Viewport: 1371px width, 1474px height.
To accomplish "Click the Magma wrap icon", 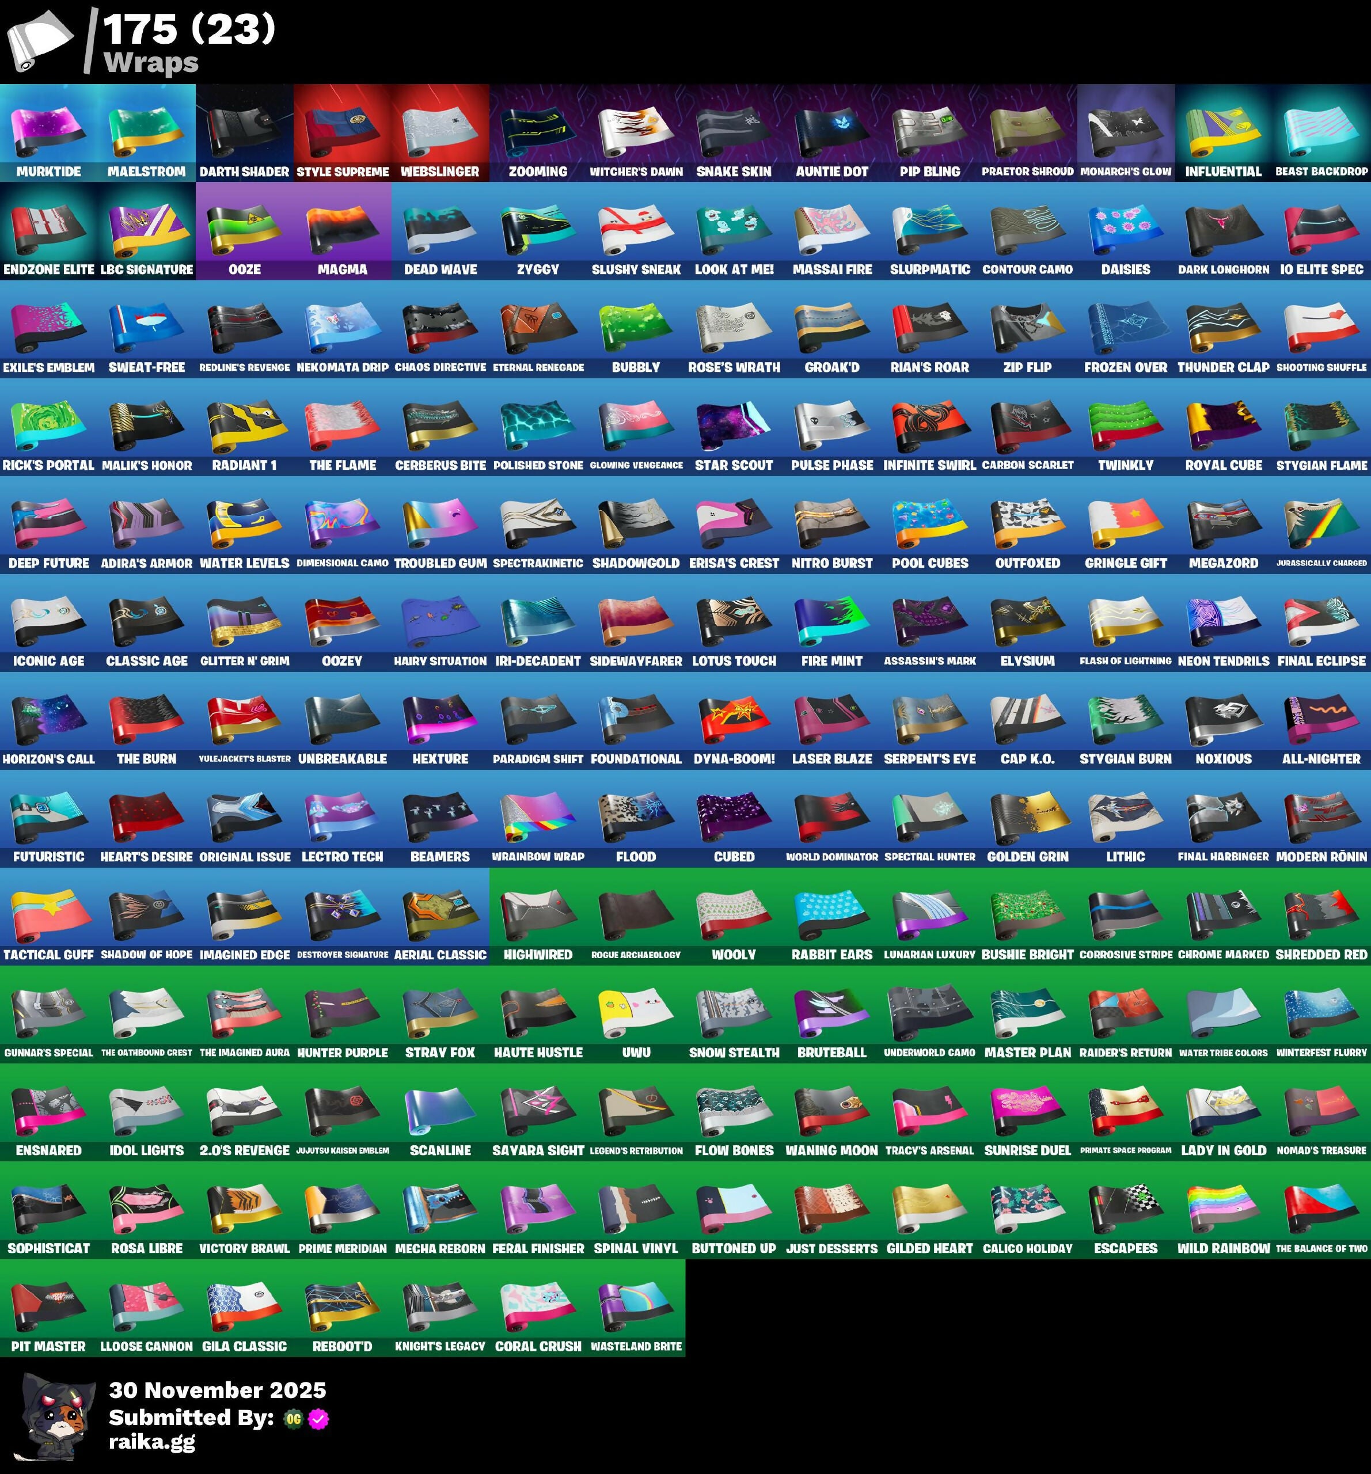I will click(343, 229).
